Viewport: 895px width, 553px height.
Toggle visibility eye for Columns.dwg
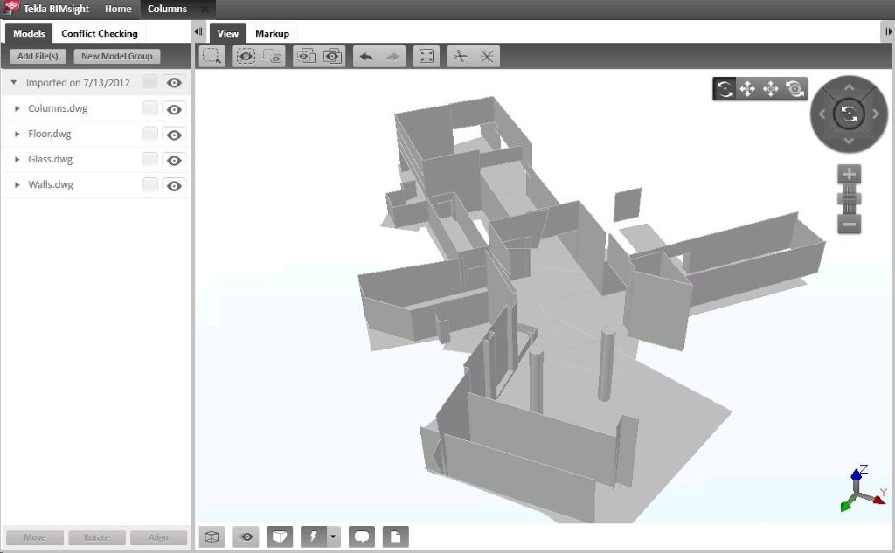(175, 109)
